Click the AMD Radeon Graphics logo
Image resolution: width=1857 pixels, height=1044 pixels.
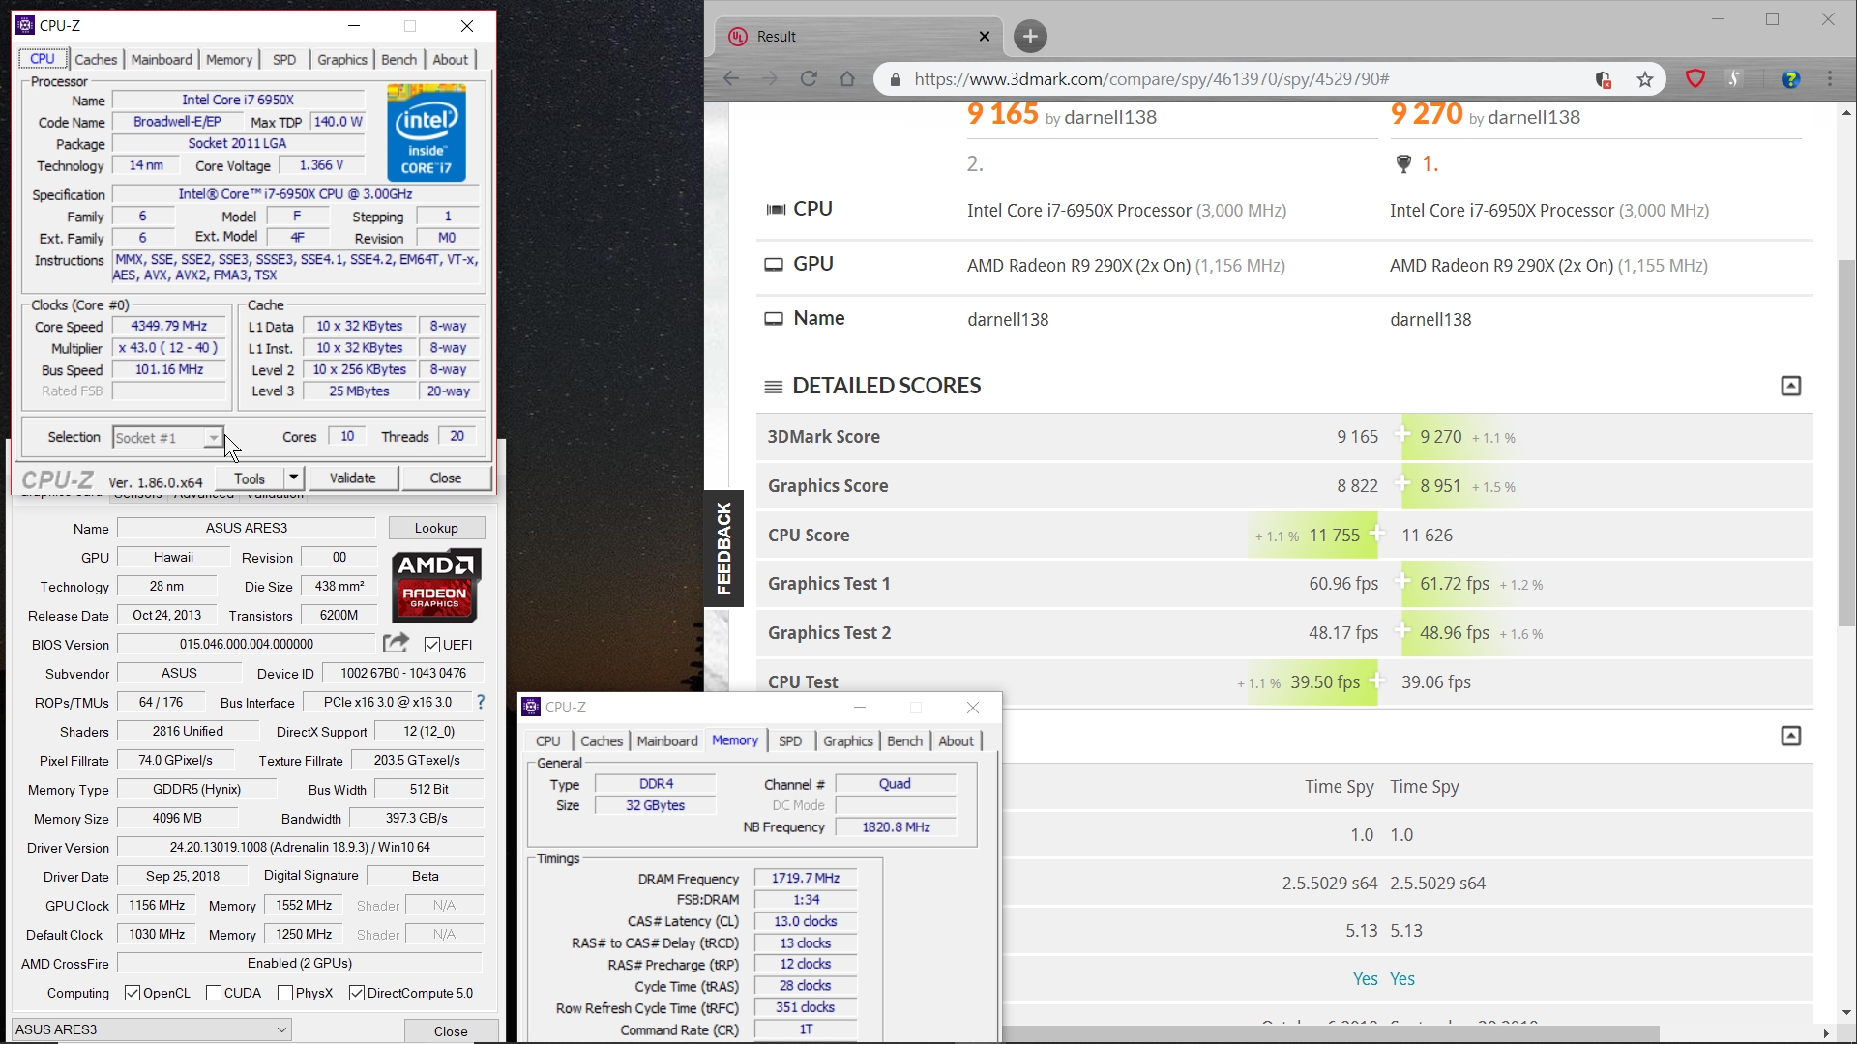pos(435,586)
